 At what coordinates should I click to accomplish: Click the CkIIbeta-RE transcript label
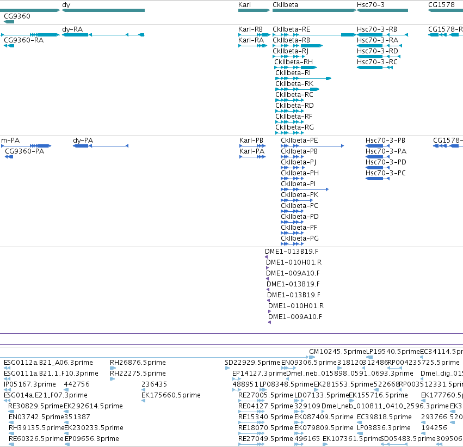(x=292, y=29)
